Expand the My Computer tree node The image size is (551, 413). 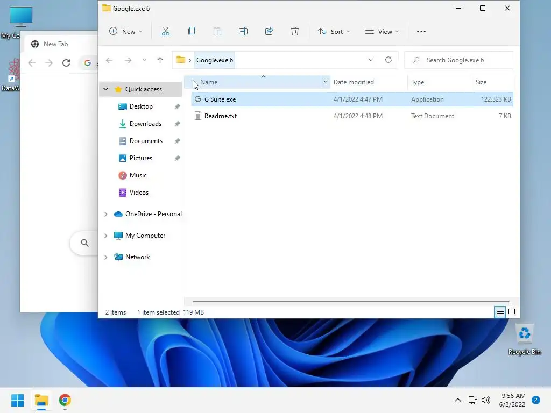pos(106,236)
